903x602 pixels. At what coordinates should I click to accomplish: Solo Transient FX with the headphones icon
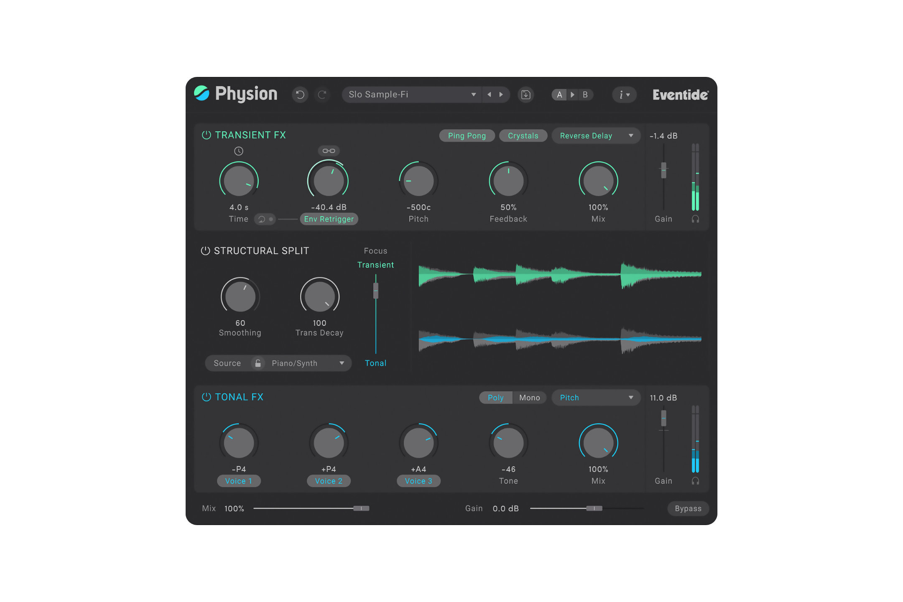click(x=695, y=219)
